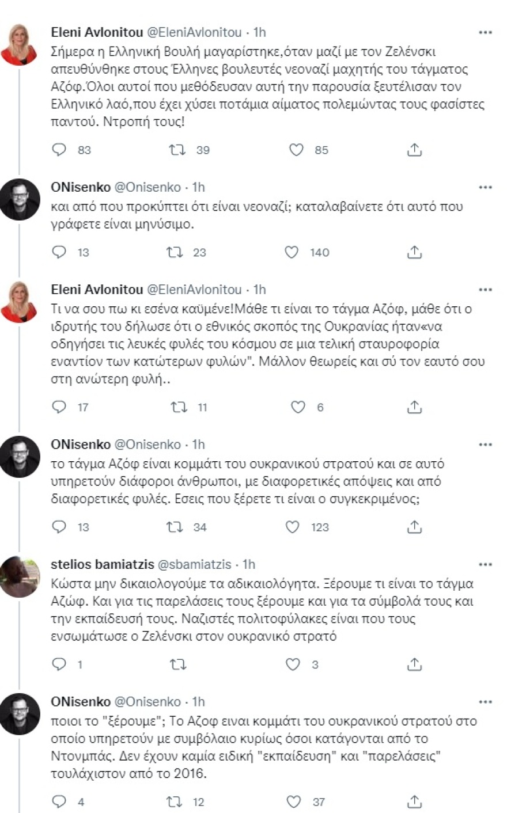
Task: Open stelios bamiatzis's tweet options menu
Action: click(x=487, y=564)
